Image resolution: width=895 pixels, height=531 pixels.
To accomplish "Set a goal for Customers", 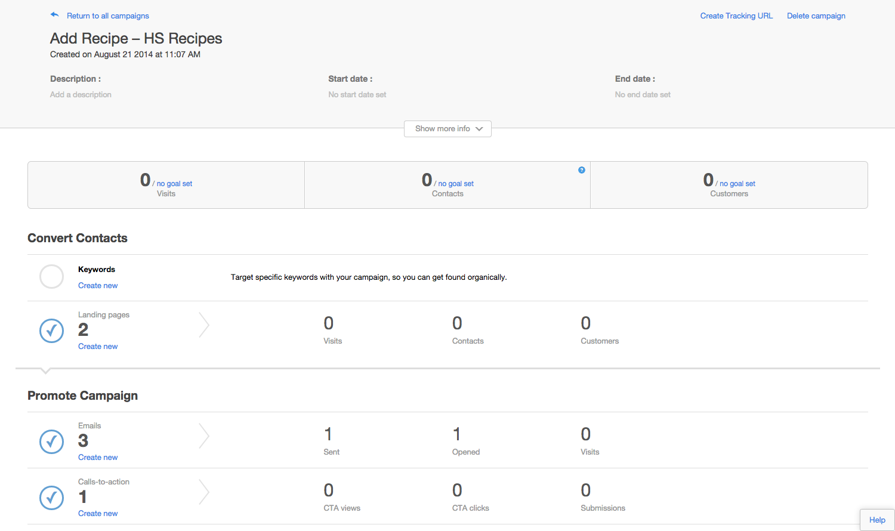I will (x=737, y=184).
